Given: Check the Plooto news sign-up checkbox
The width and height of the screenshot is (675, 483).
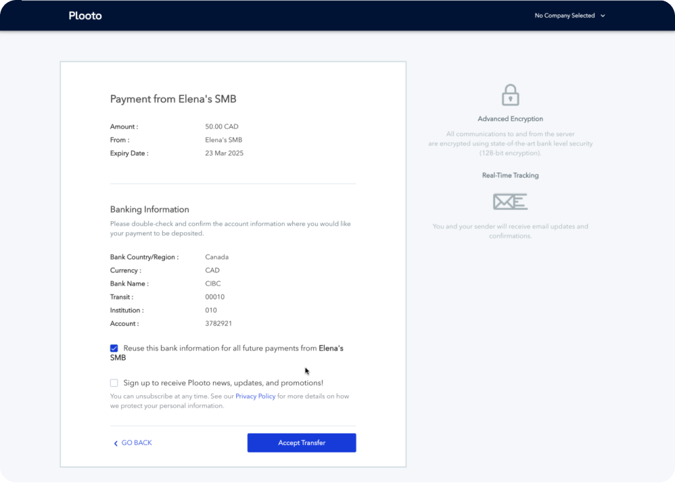Looking at the screenshot, I should coord(114,383).
